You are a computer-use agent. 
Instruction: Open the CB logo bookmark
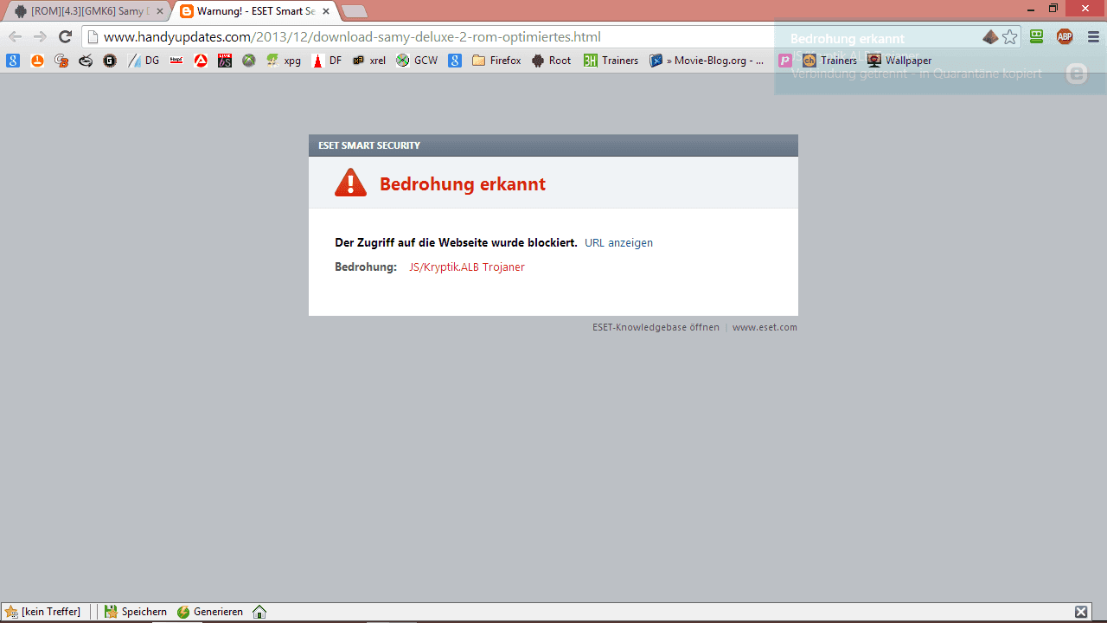61,61
